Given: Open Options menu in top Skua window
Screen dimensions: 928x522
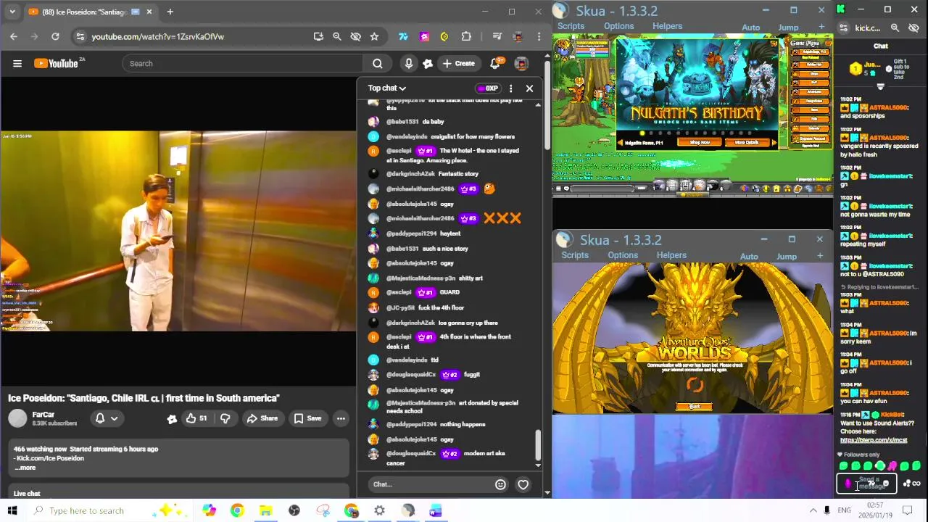Looking at the screenshot, I should click(x=618, y=27).
